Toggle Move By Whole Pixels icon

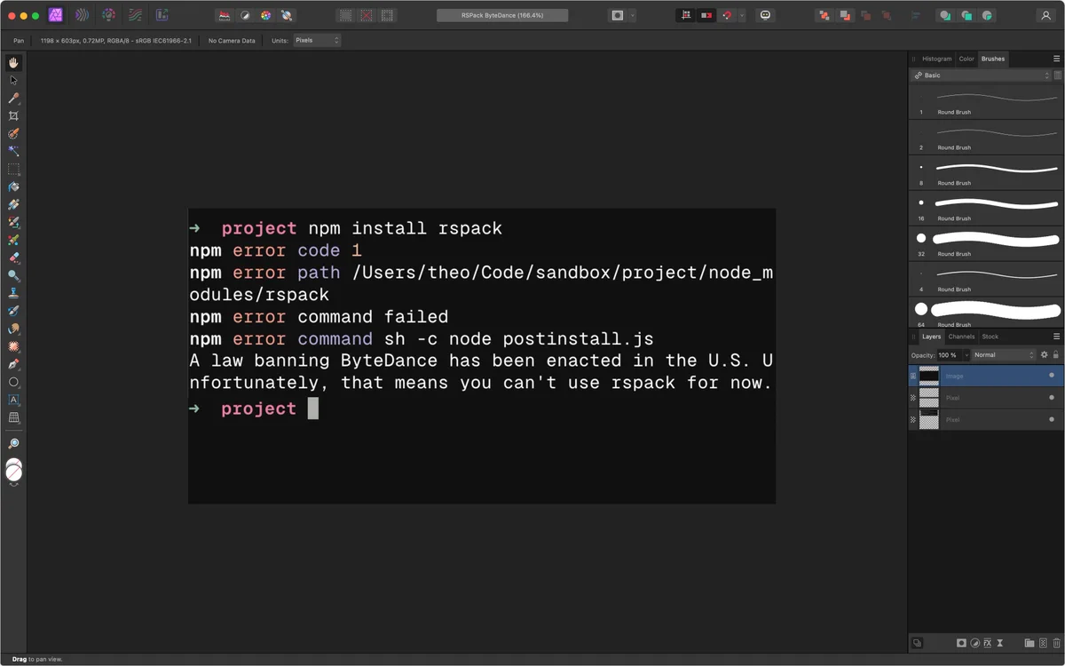click(x=706, y=15)
